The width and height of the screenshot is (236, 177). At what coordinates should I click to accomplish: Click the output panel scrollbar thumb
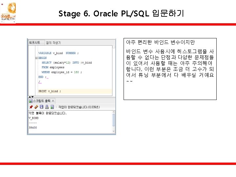click(114, 120)
